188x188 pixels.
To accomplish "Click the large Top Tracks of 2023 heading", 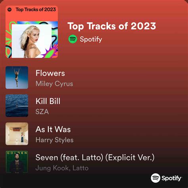I will click(x=112, y=26).
